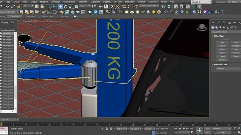Click the ViewCube in the viewport
This screenshot has width=241, height=135.
click(202, 27)
